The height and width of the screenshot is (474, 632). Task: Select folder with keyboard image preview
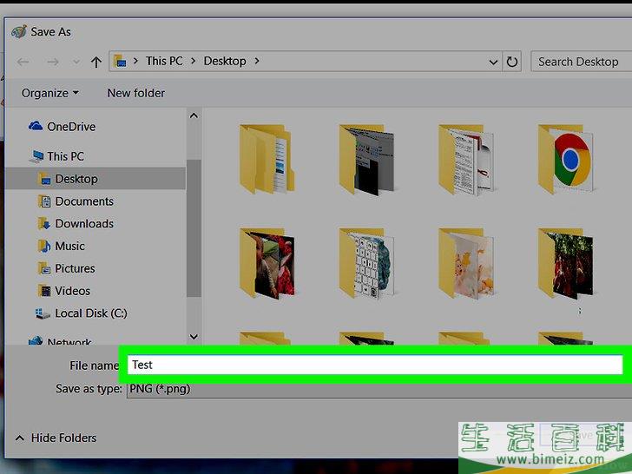(x=366, y=263)
